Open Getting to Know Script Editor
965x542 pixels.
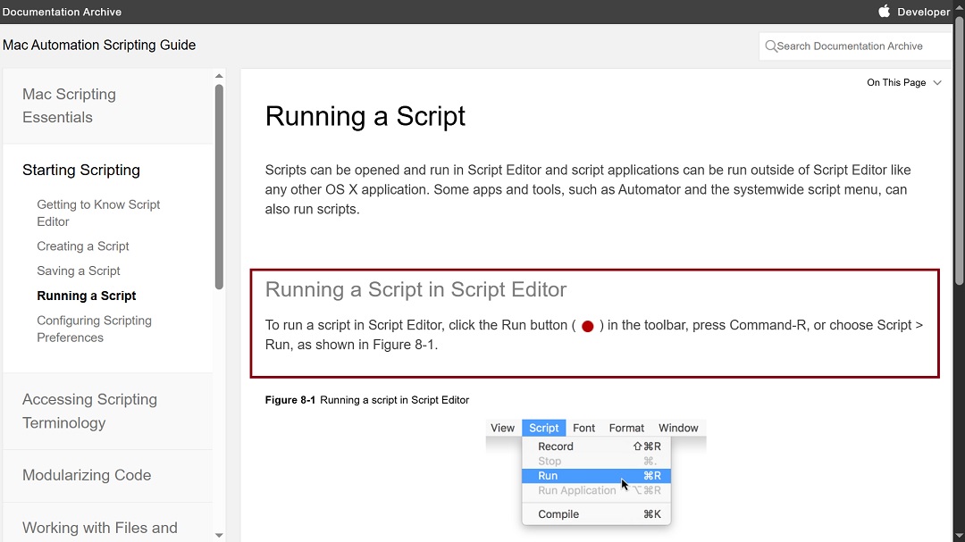98,213
